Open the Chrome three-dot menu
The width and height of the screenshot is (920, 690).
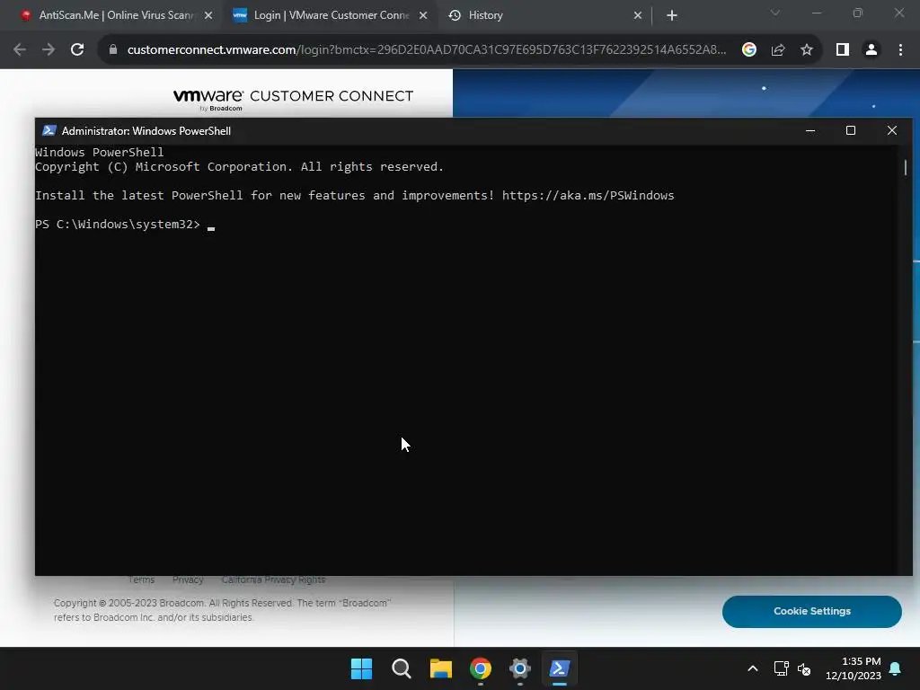point(900,50)
